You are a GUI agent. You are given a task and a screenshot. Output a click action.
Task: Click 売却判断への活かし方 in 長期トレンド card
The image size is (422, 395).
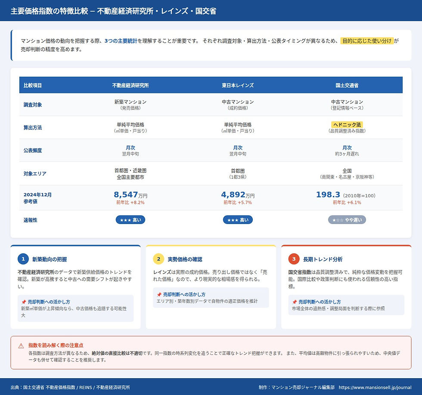(x=320, y=302)
